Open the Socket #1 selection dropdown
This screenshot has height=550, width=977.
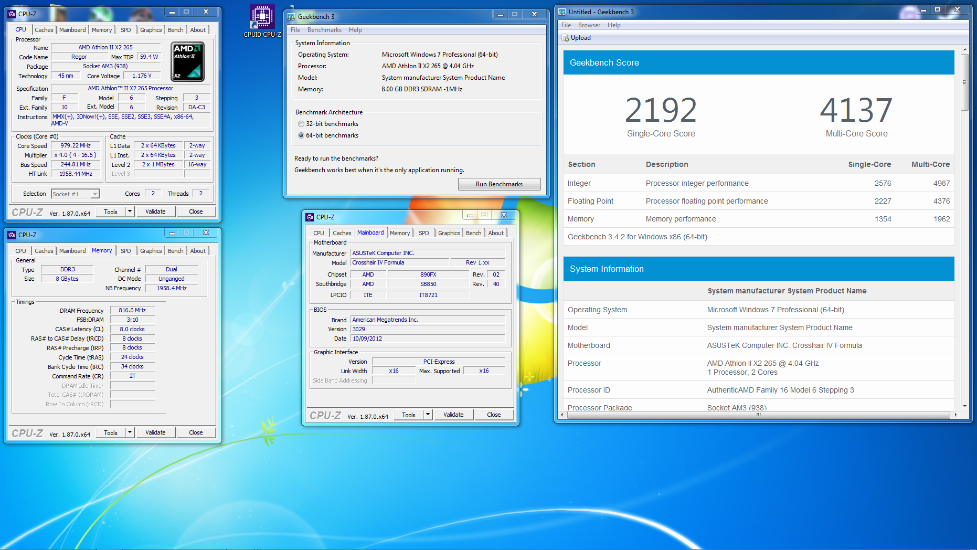95,194
